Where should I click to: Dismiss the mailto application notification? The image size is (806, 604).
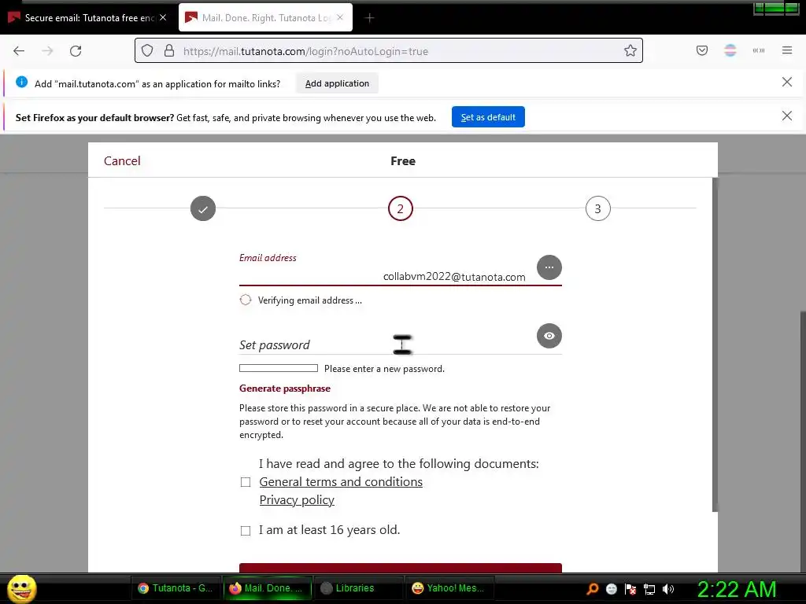(786, 82)
